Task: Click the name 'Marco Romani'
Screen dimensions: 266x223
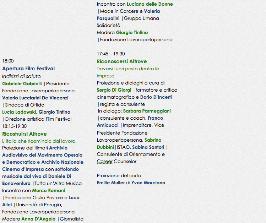Action: (x=49, y=191)
